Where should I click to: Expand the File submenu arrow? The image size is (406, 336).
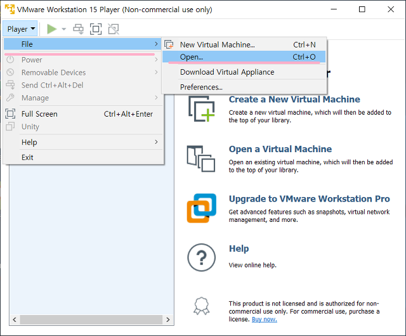[x=156, y=44]
